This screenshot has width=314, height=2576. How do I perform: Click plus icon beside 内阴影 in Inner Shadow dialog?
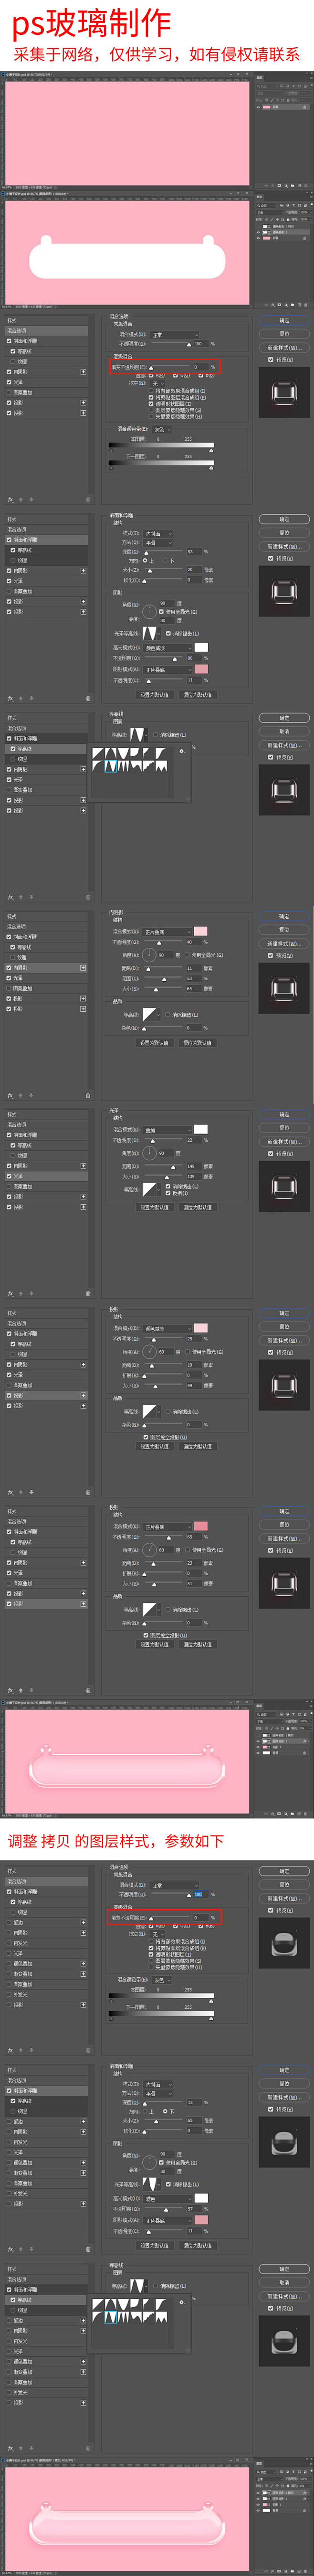click(x=83, y=968)
